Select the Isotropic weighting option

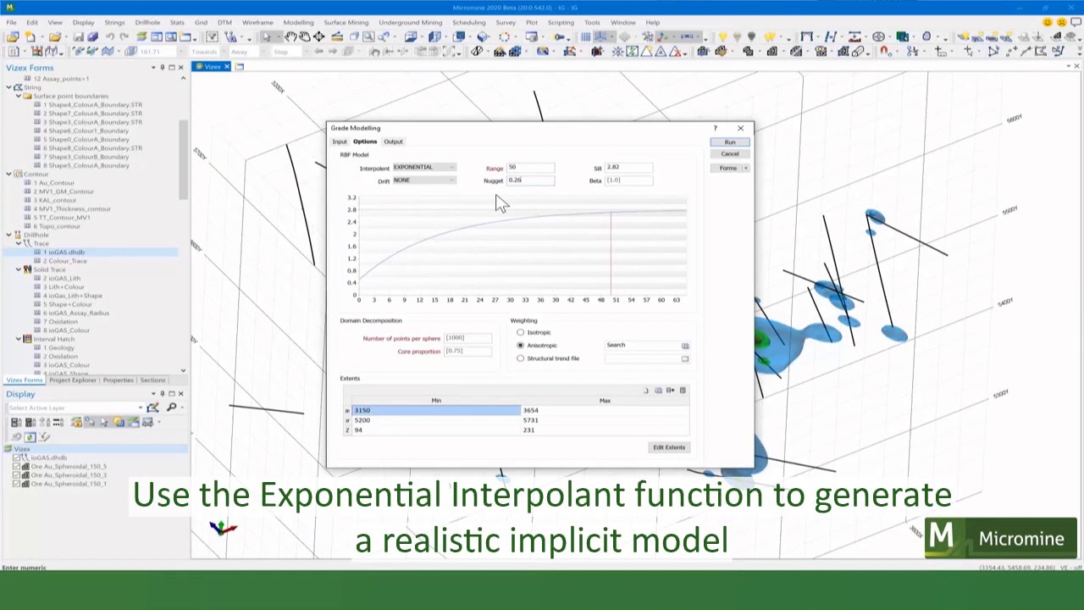click(x=521, y=333)
